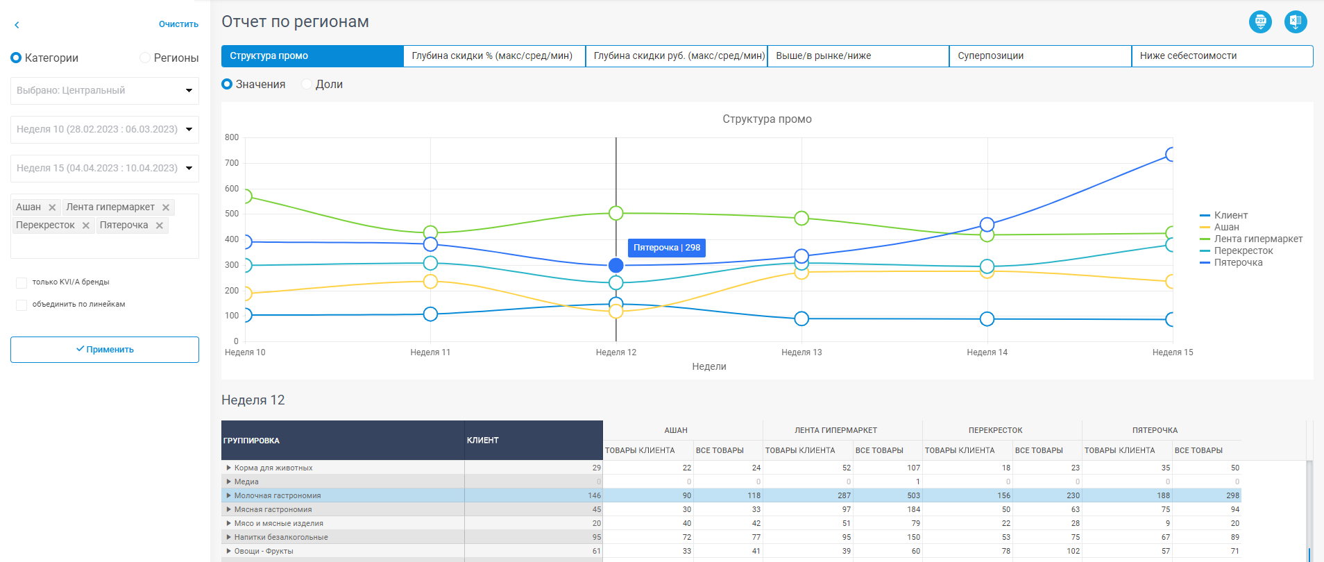The image size is (1324, 562).
Task: Expand Корма для животных row
Action: pos(228,468)
